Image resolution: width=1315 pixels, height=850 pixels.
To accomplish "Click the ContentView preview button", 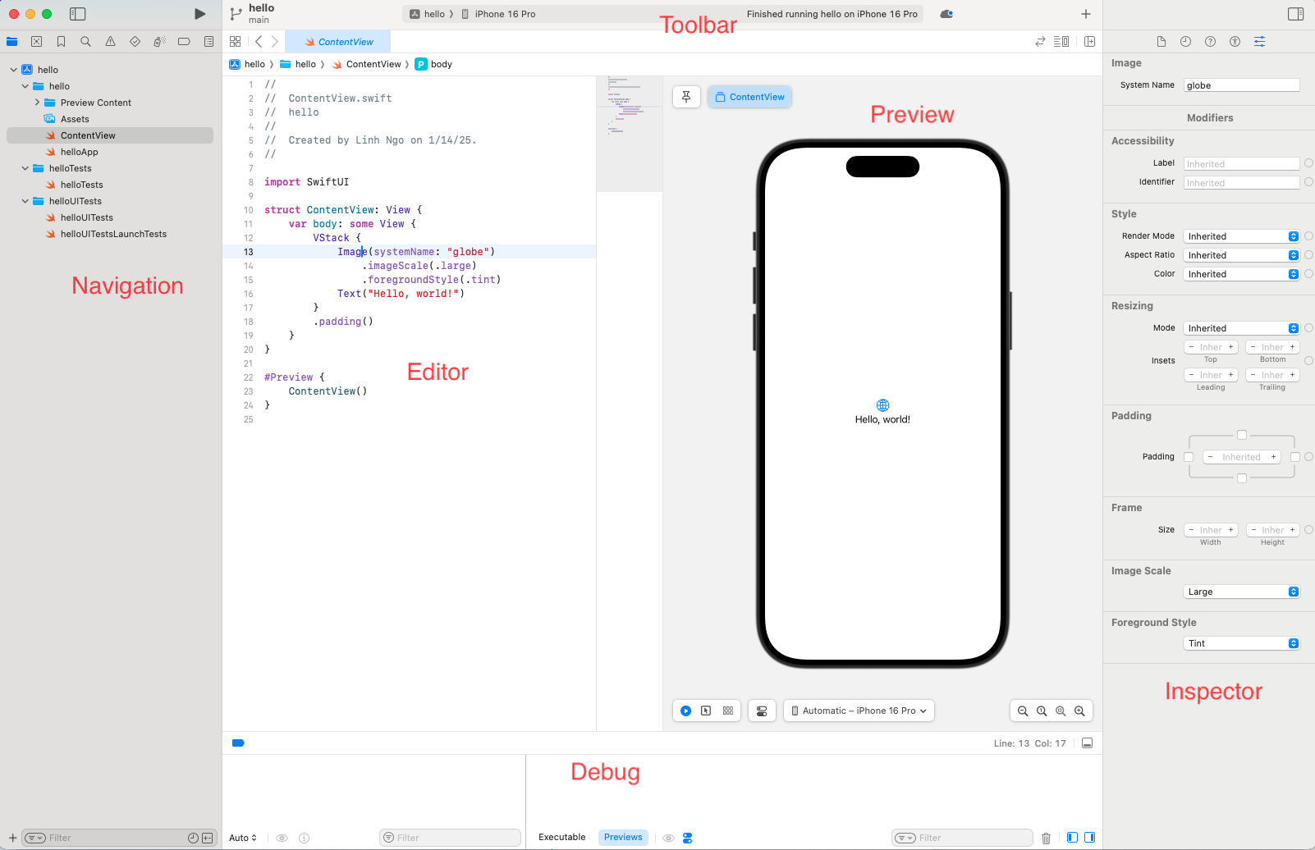I will 749,97.
